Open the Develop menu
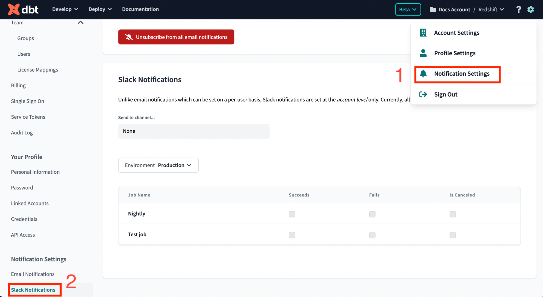Screen dimensions: 543x297 [65, 9]
